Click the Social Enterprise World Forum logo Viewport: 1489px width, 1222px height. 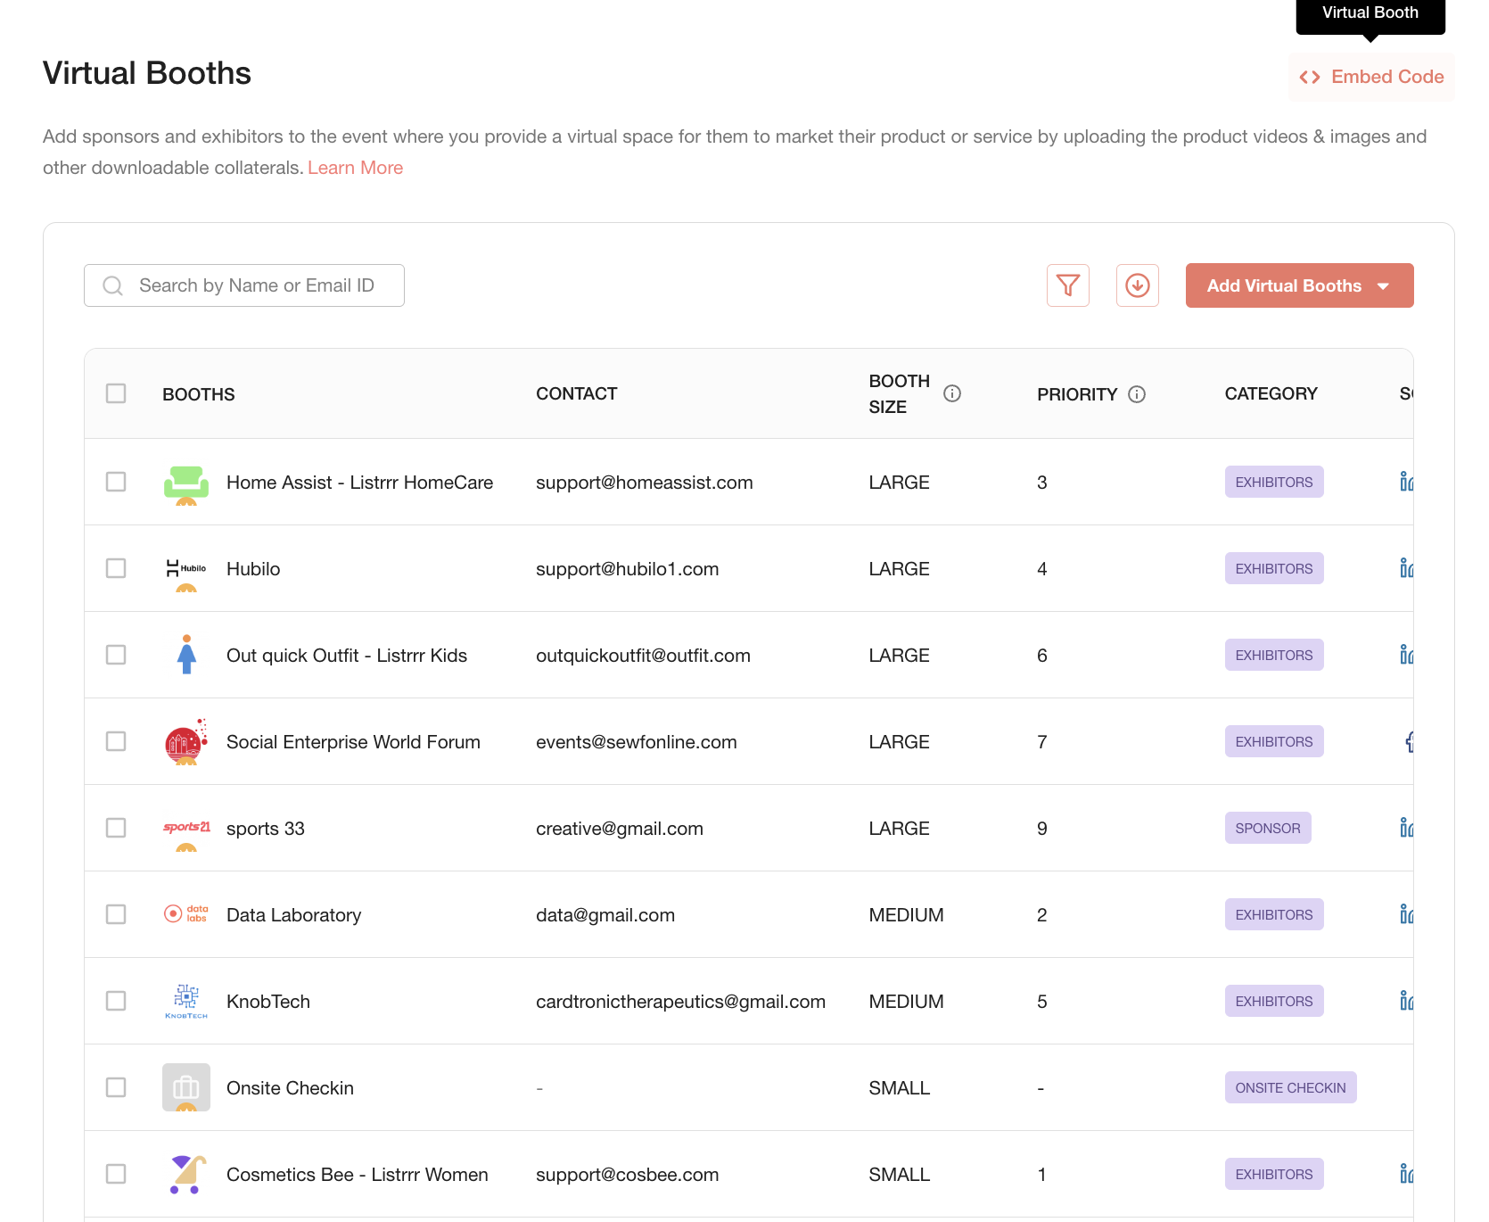[x=186, y=742]
